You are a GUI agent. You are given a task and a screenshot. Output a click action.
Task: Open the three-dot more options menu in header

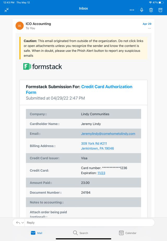(132, 10)
